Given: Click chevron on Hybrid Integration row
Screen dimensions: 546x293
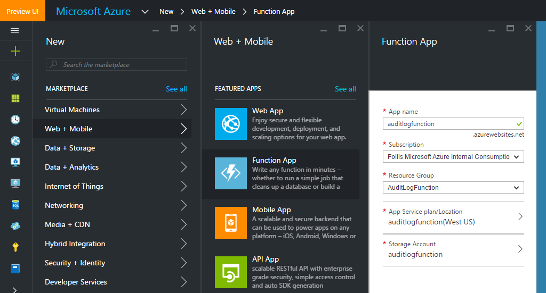Looking at the screenshot, I should pyautogui.click(x=184, y=244).
